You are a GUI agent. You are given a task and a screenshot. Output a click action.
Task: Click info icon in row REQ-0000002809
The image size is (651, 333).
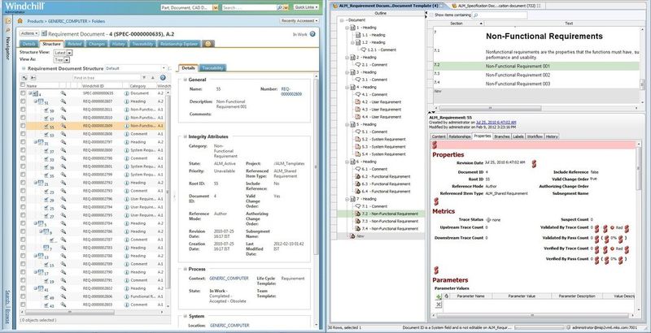tap(127, 126)
